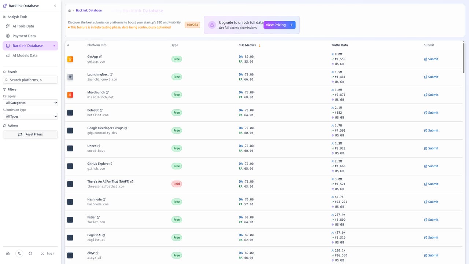This screenshot has width=469, height=264.
Task: Click the Free badge on CogList AI row
Action: pos(177,238)
